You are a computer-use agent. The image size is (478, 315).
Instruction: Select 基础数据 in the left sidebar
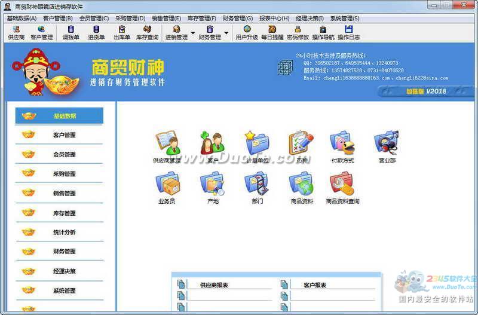pos(59,115)
